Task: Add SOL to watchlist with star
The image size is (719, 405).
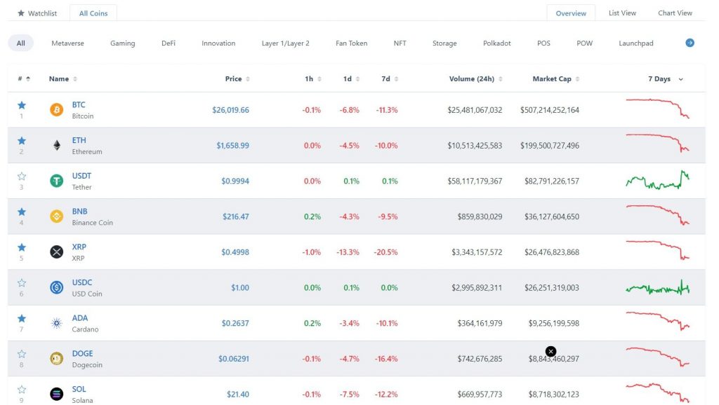Action: [22, 390]
